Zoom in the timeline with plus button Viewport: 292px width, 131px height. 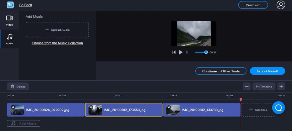pos(281,86)
